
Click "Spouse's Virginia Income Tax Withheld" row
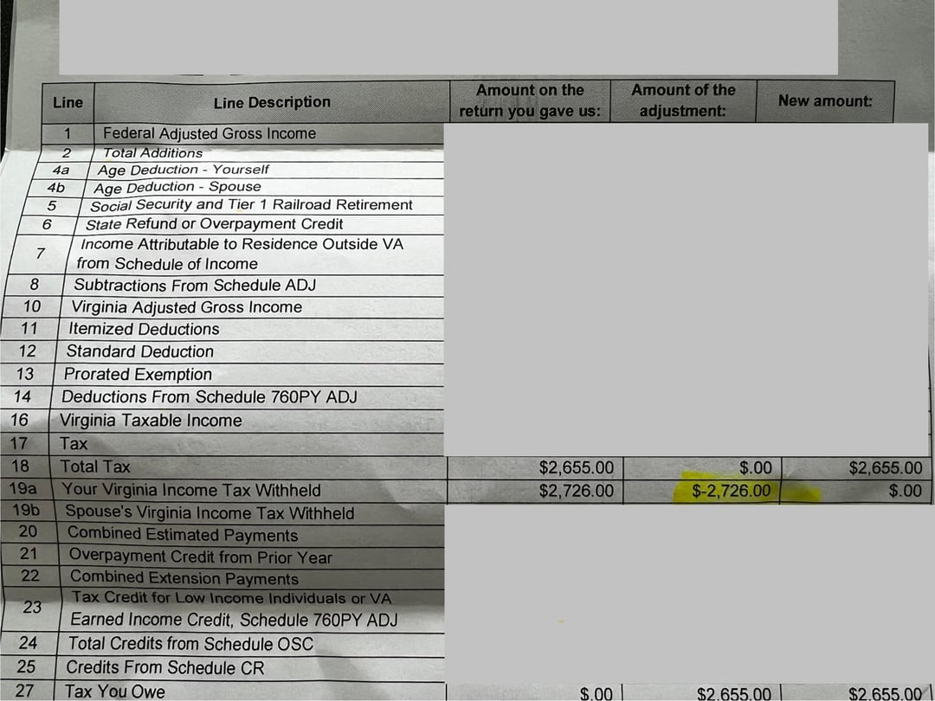coord(210,512)
